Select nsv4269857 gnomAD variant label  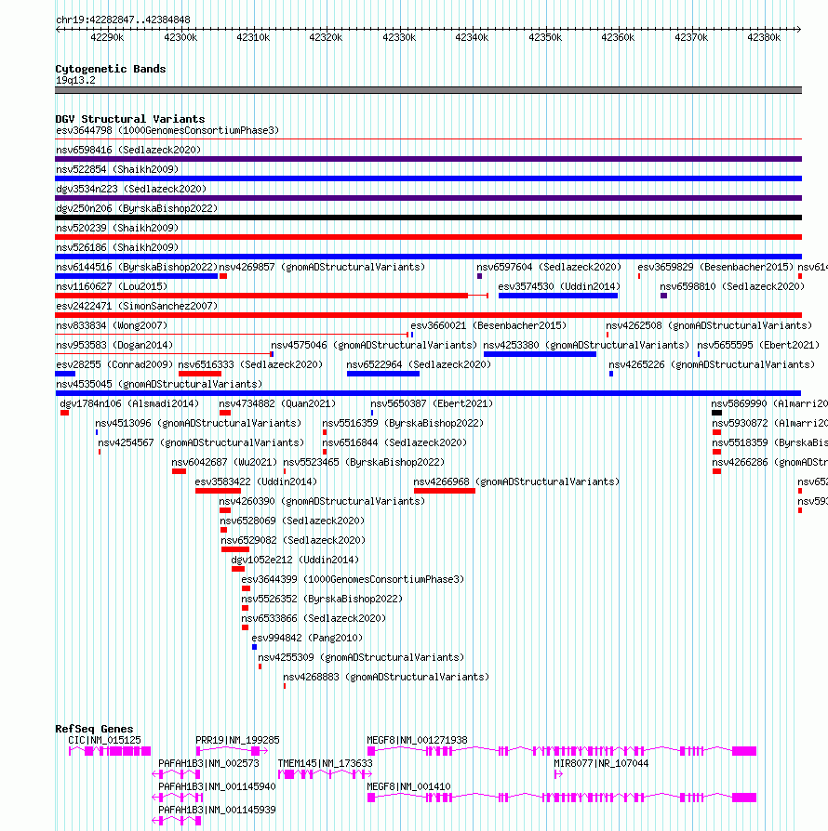click(322, 267)
